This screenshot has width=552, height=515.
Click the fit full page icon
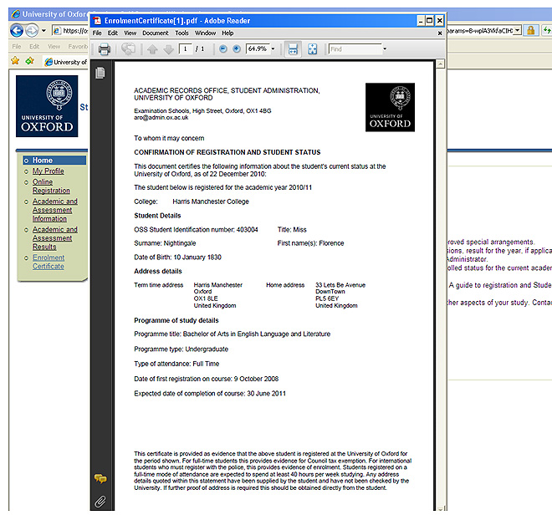(313, 49)
